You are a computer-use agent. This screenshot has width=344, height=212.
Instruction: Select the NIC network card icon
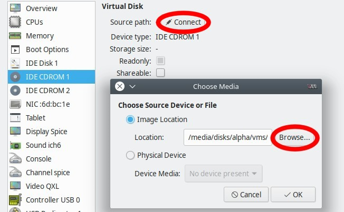[15, 104]
